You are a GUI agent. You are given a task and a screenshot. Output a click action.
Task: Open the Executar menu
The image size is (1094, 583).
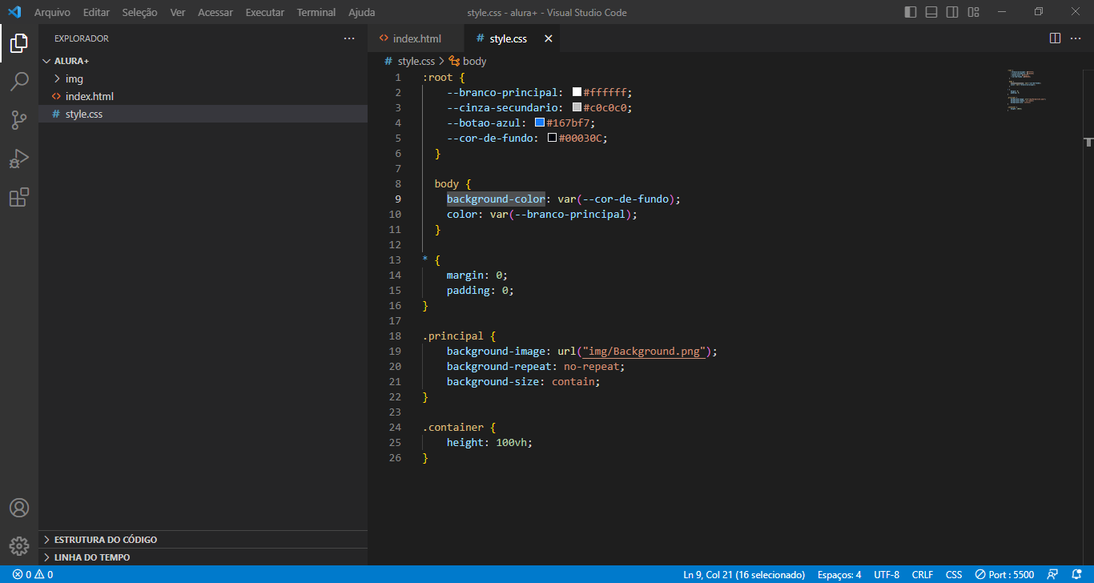265,12
